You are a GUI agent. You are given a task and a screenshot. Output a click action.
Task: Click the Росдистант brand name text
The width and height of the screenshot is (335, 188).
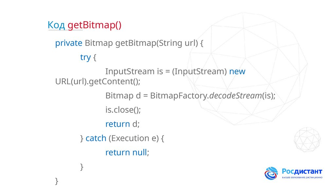(302, 171)
